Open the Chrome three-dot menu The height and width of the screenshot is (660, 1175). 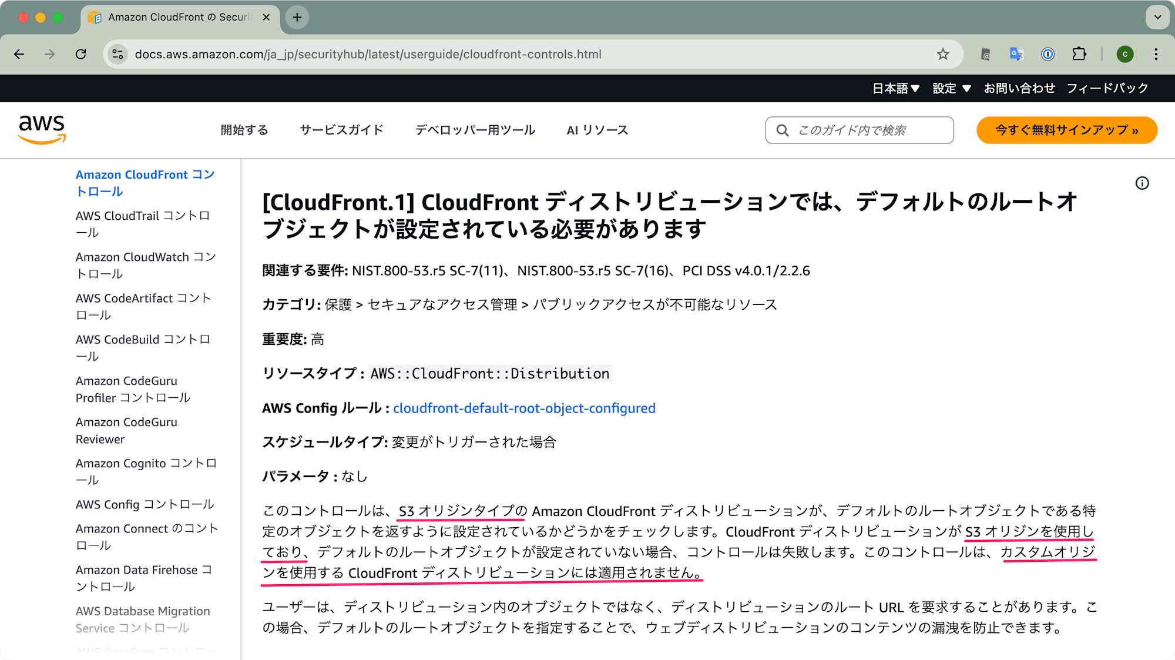[x=1156, y=54]
